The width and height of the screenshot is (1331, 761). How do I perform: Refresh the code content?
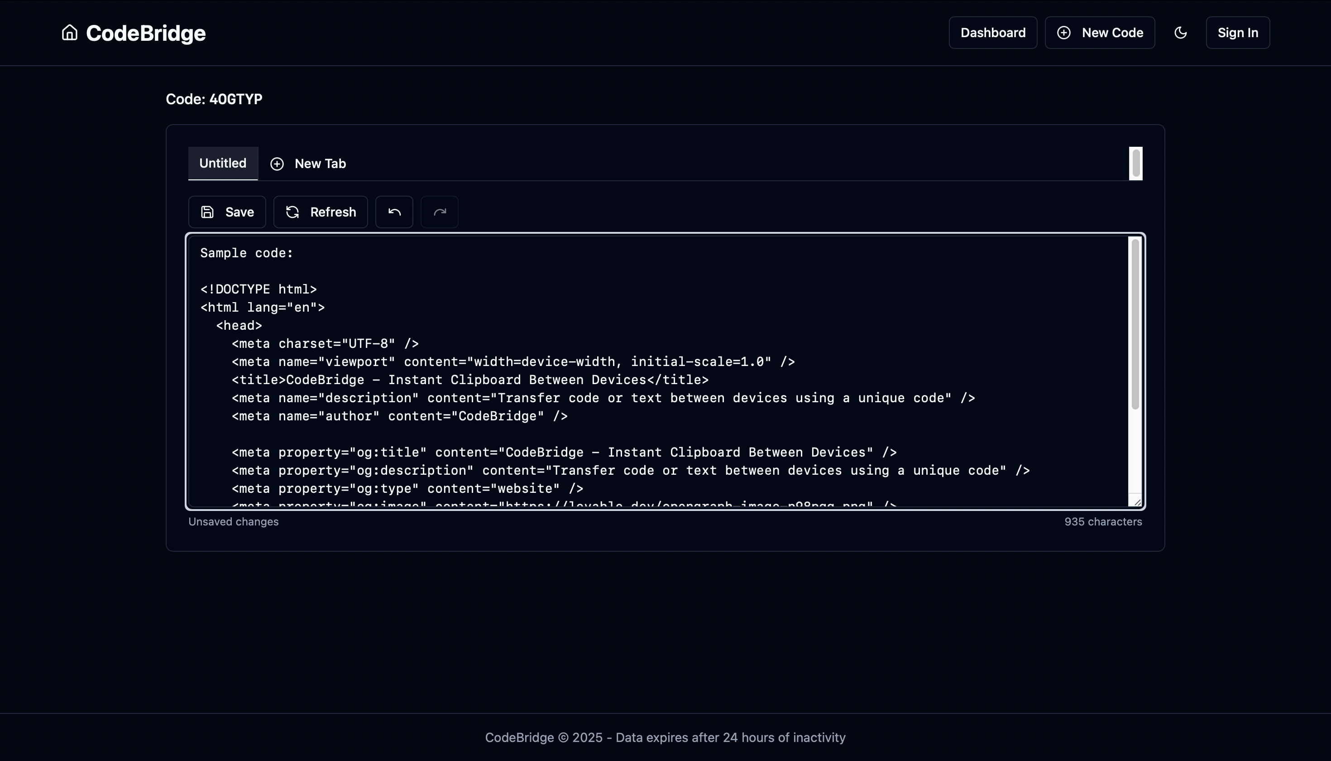(320, 212)
